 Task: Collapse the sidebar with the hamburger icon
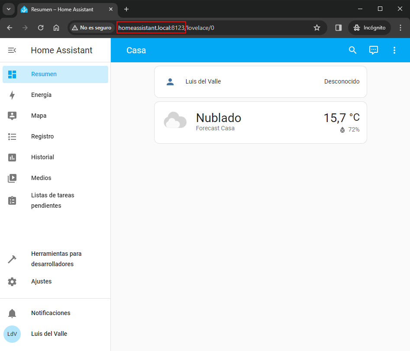coord(12,50)
